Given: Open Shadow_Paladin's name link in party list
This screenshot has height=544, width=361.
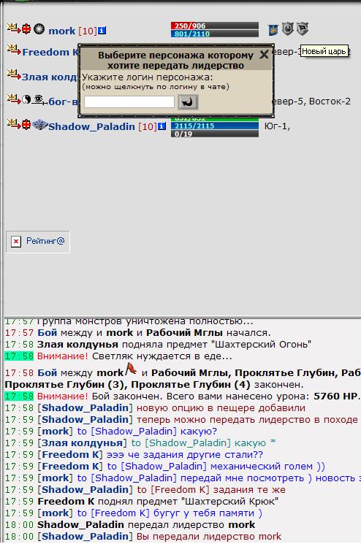Looking at the screenshot, I should pos(91,126).
